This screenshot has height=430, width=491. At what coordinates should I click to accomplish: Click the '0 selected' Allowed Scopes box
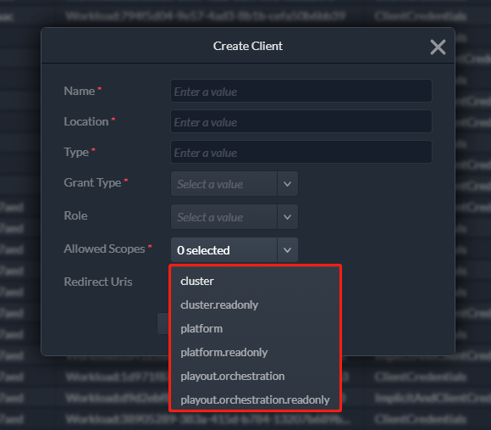click(223, 250)
